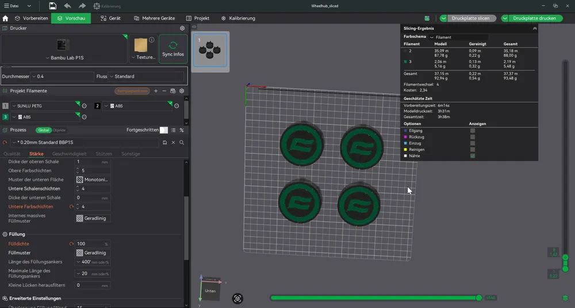Reset camera view icon at viewport bottom
575x308 pixels.
[x=237, y=298]
